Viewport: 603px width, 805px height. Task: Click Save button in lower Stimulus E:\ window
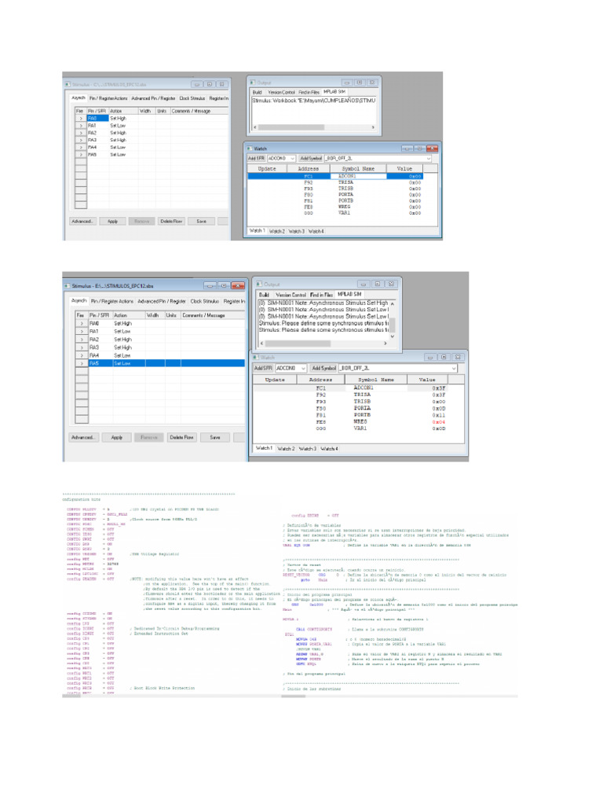click(x=215, y=437)
